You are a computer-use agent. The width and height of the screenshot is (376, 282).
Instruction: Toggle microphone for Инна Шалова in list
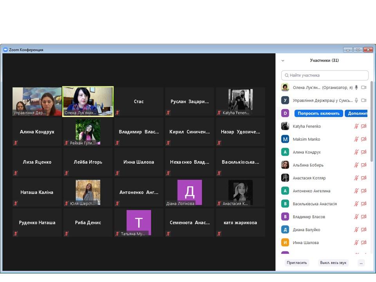(356, 242)
